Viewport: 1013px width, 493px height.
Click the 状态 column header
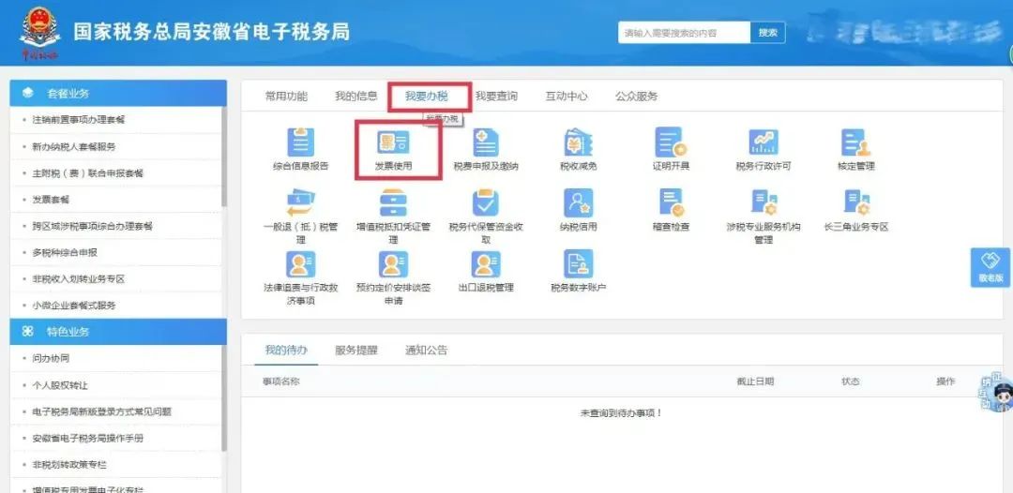(x=851, y=381)
